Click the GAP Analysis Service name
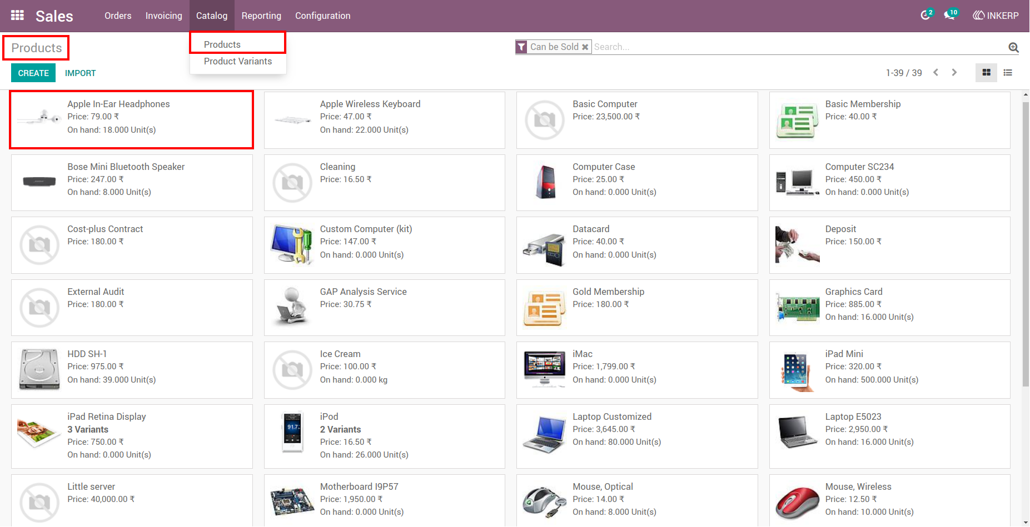The image size is (1030, 527). point(364,292)
